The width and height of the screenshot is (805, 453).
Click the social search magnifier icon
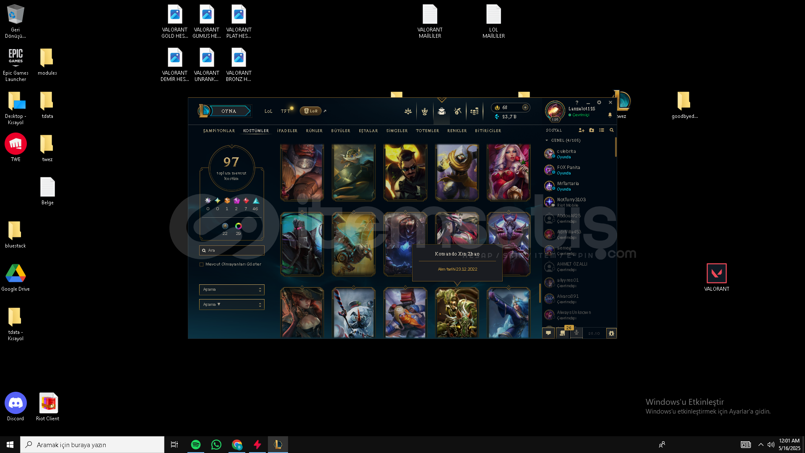612,130
